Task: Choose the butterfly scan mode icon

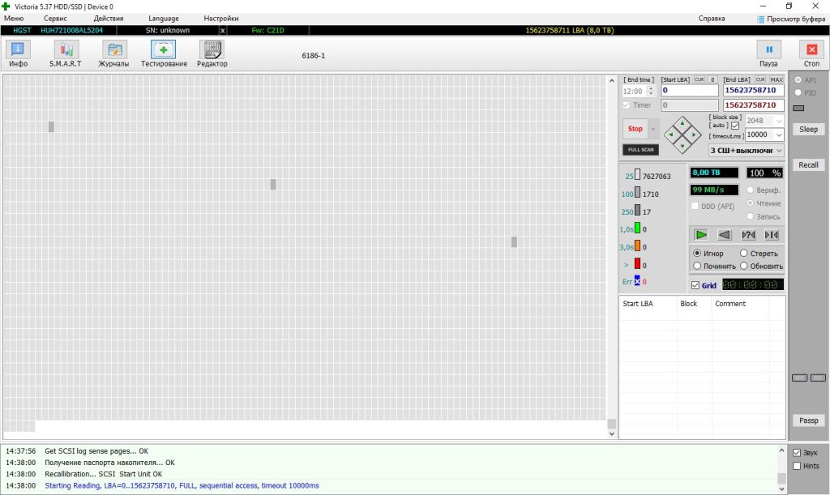Action: (772, 235)
